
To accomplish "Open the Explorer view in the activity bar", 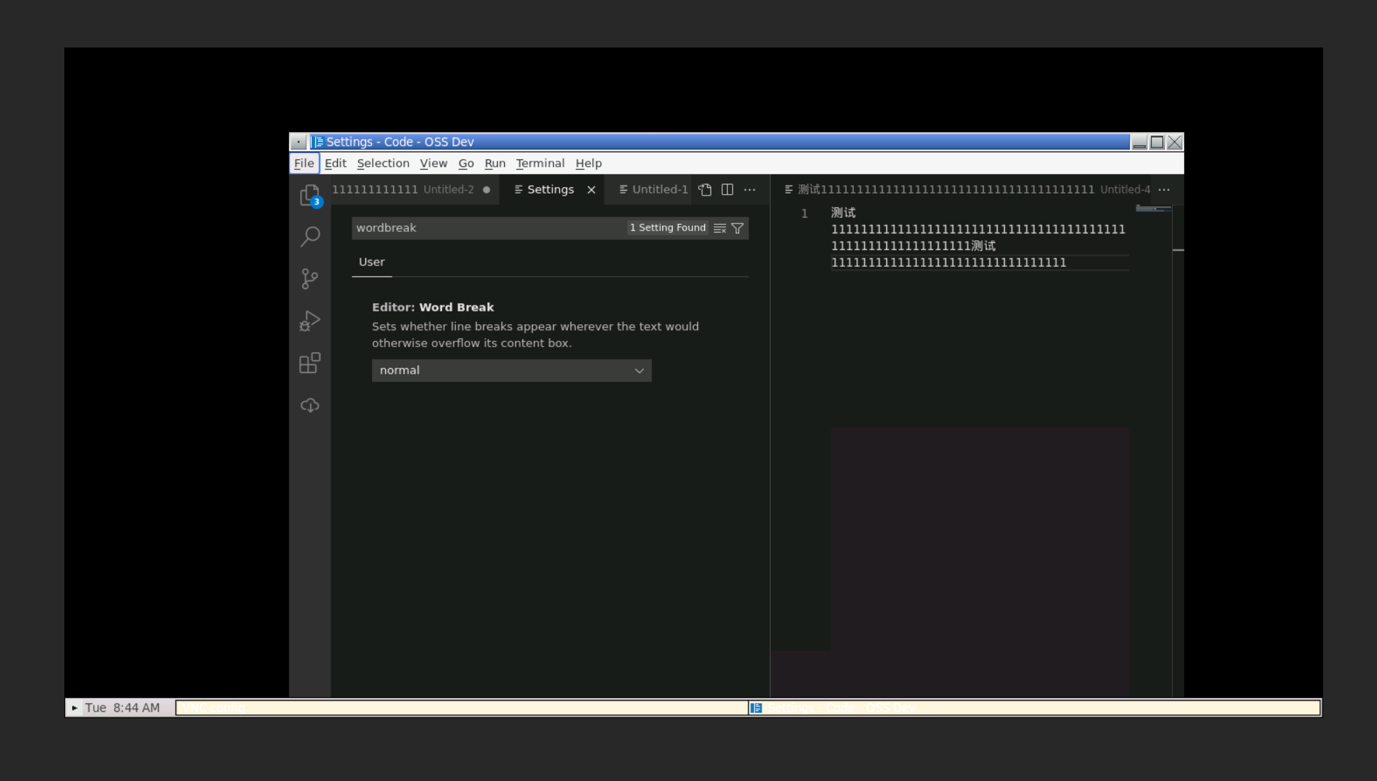I will tap(310, 194).
